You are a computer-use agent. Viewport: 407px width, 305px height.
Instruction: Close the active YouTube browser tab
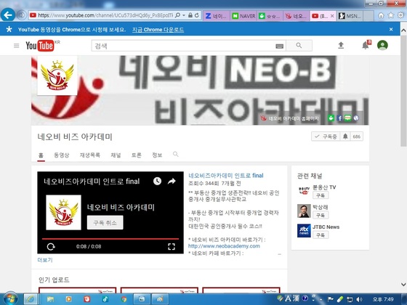click(x=332, y=16)
